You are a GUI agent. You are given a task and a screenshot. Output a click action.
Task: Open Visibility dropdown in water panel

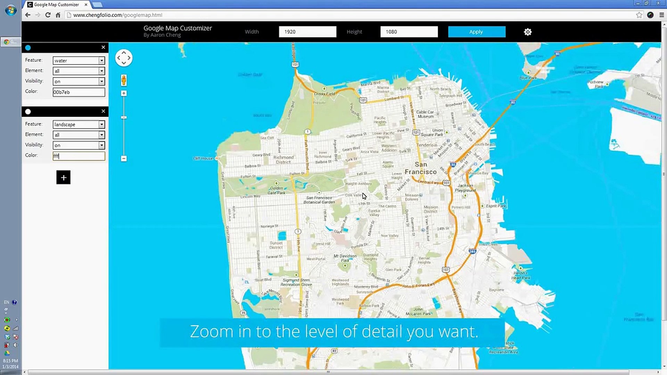79,81
